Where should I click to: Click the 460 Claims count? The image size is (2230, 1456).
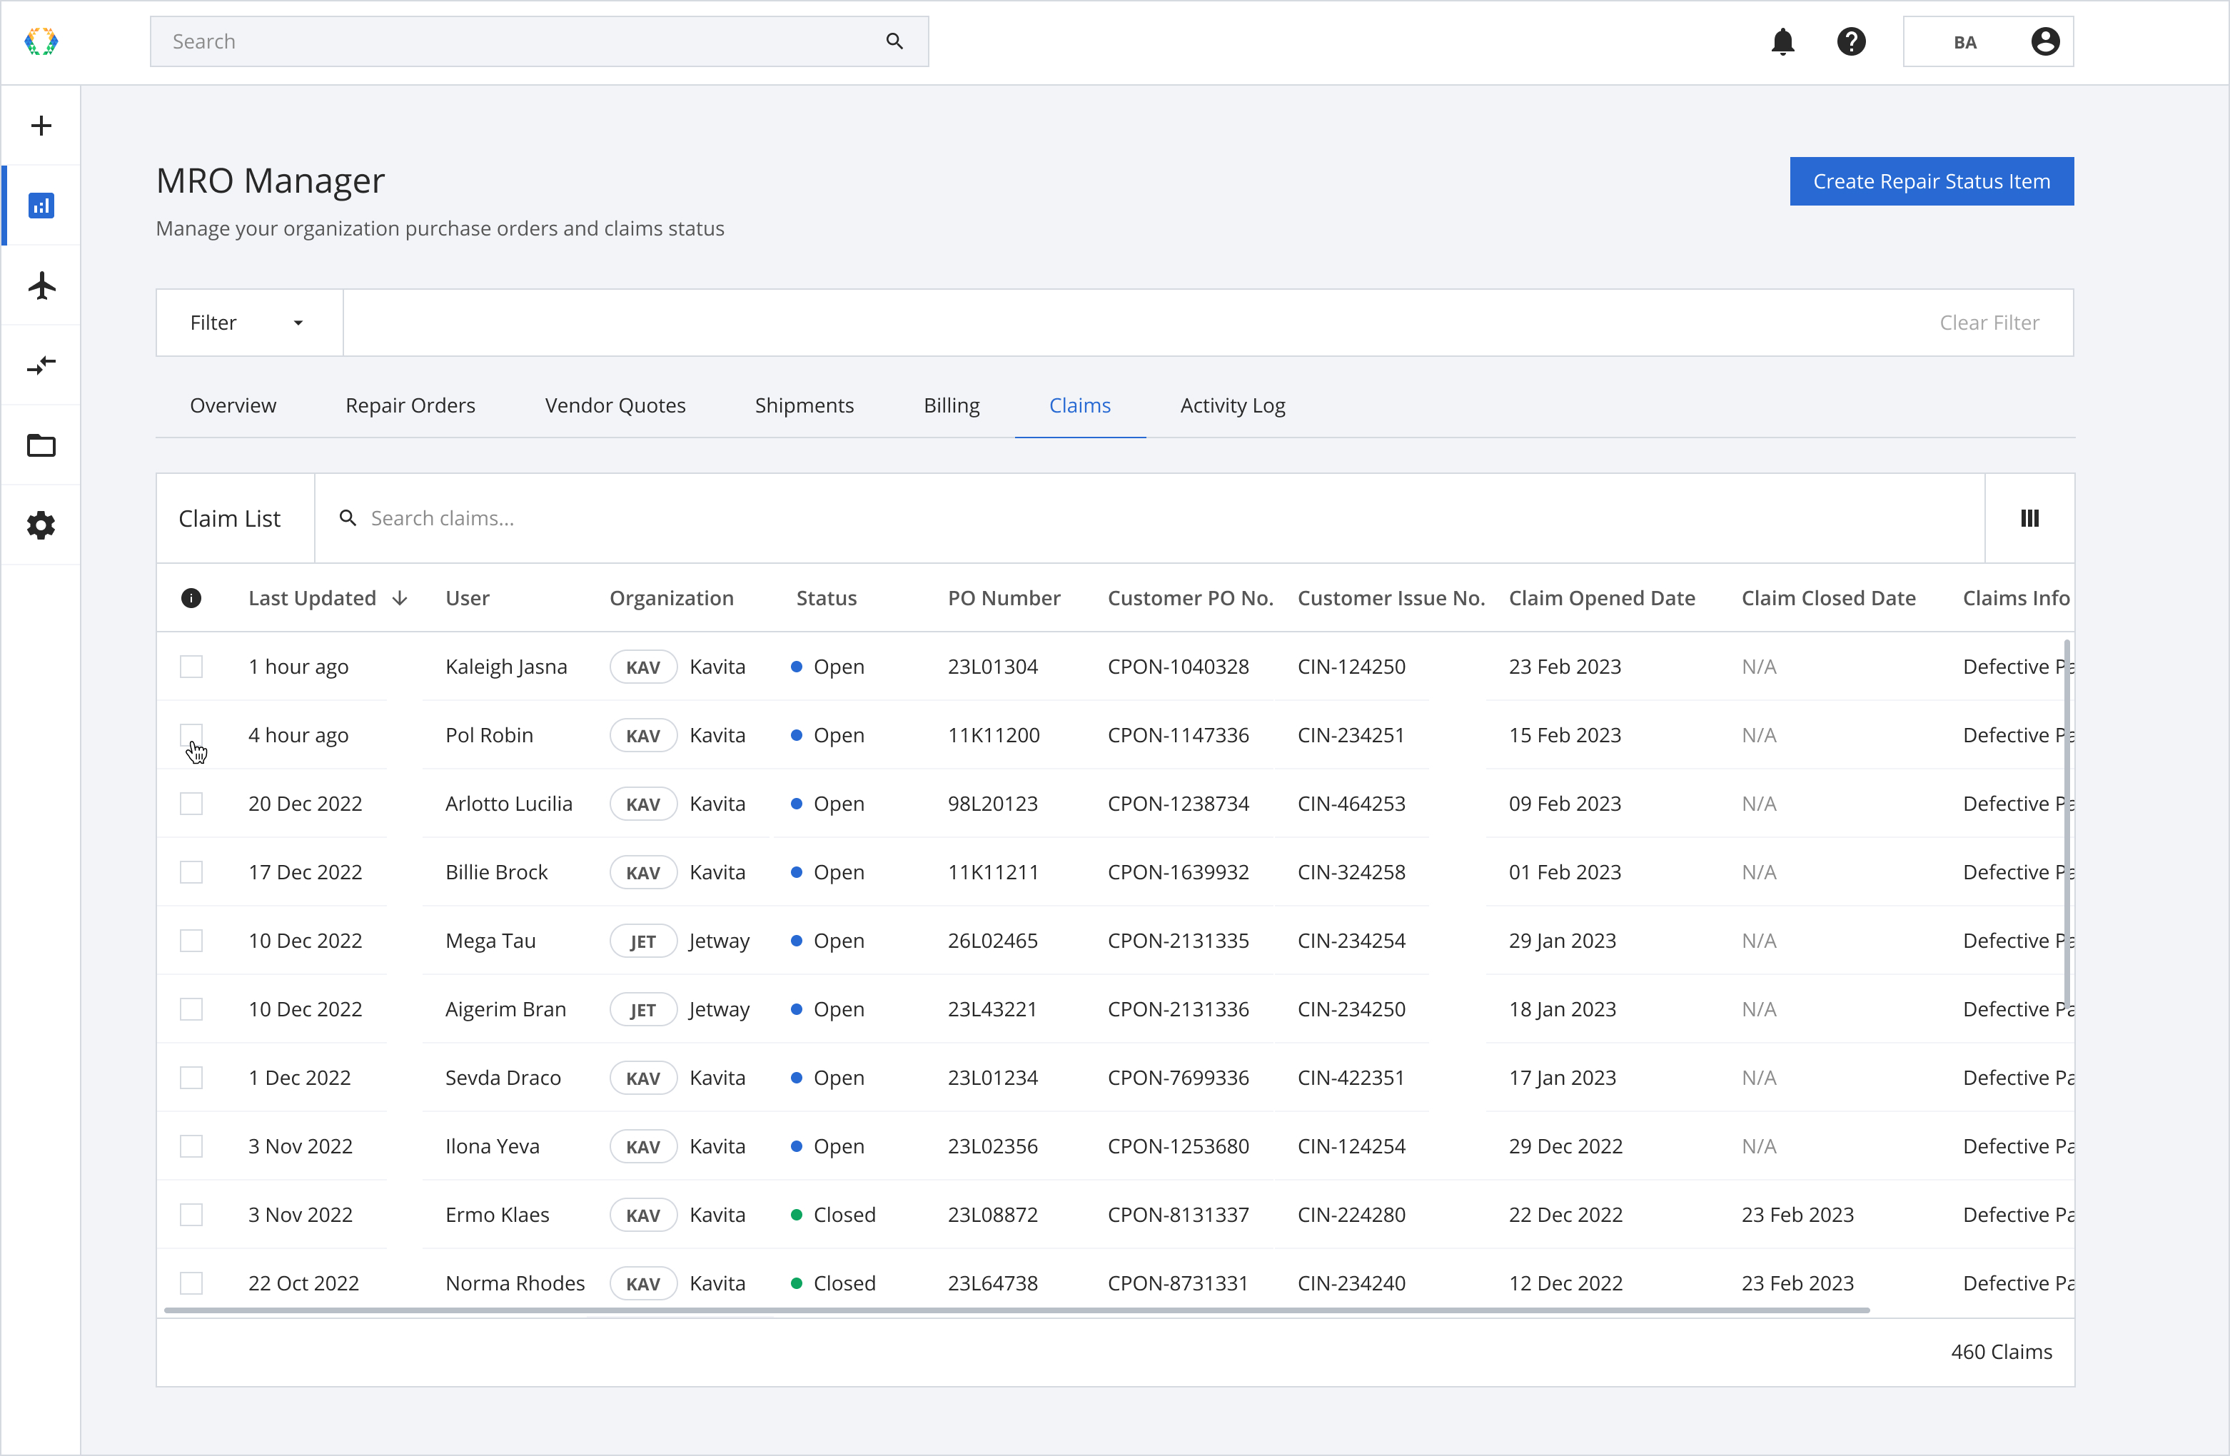coord(2002,1351)
